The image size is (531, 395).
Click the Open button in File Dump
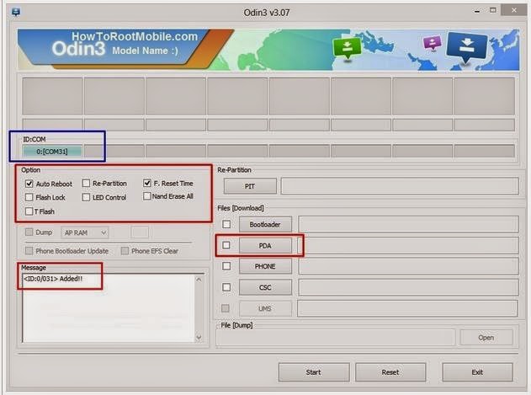(x=486, y=338)
